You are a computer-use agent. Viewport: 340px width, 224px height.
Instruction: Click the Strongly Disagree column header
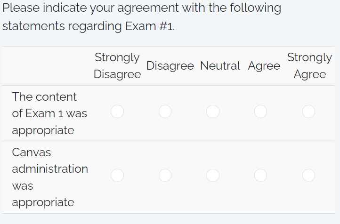tap(117, 66)
